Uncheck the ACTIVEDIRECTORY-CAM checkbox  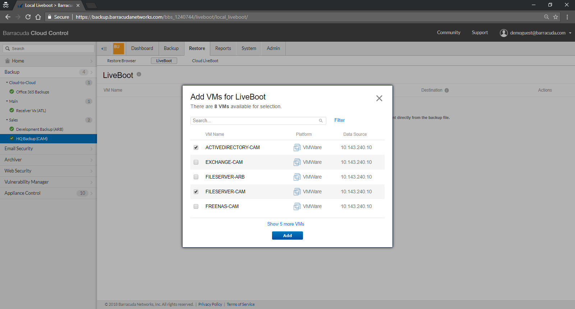click(196, 148)
